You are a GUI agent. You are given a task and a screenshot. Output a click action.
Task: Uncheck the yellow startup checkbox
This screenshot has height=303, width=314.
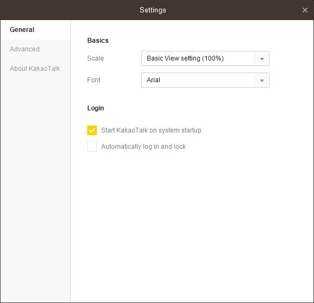coord(92,130)
